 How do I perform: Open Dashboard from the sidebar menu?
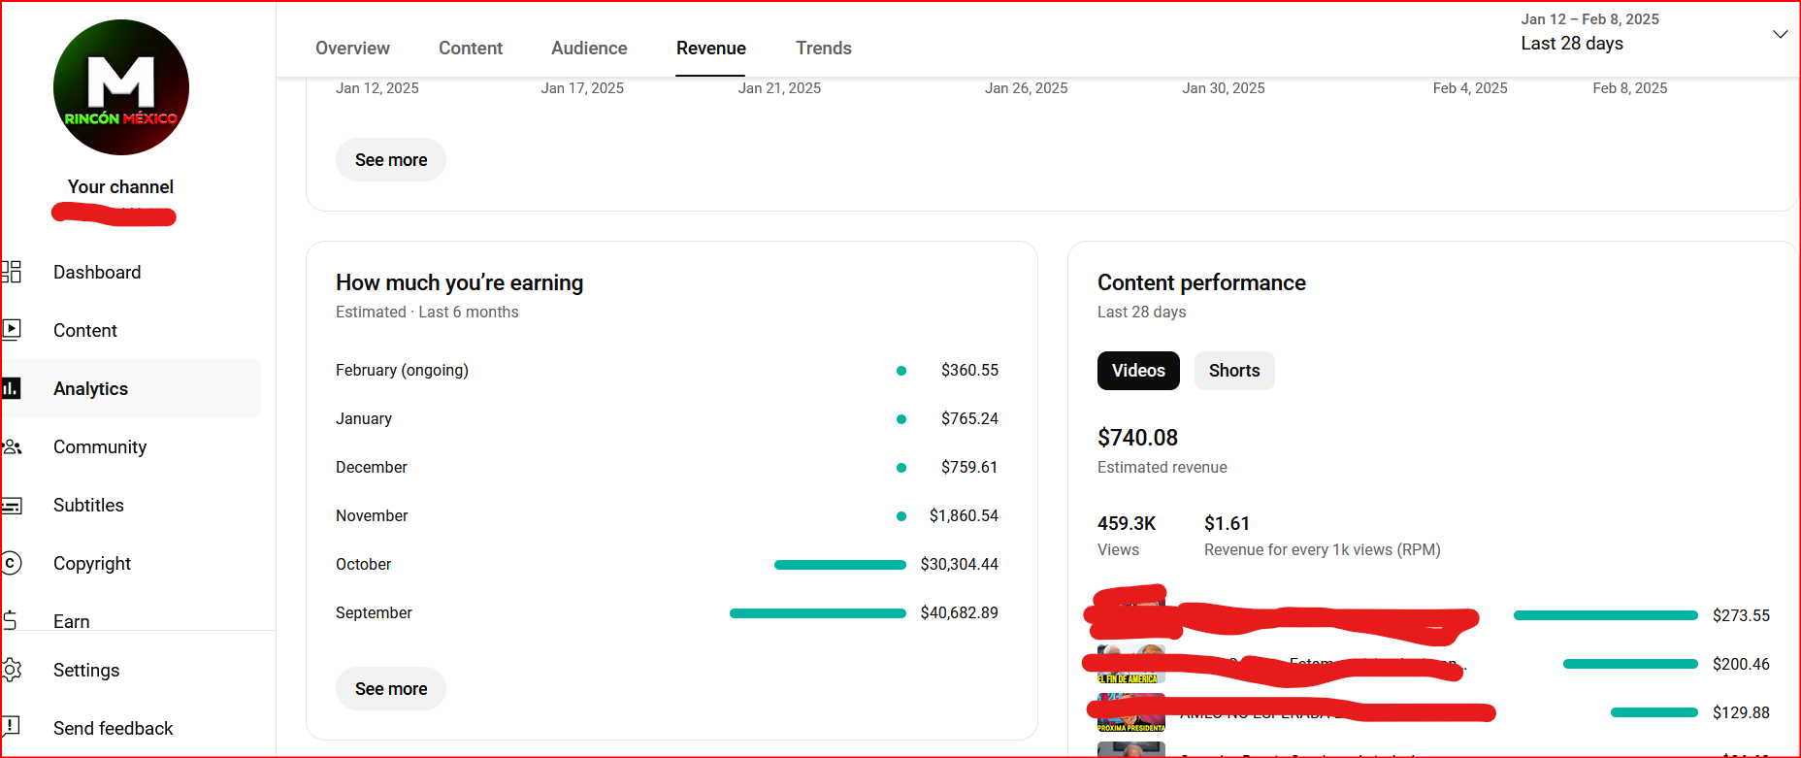pyautogui.click(x=97, y=273)
